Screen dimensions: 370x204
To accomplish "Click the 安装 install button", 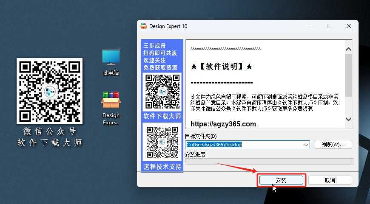I will click(281, 180).
